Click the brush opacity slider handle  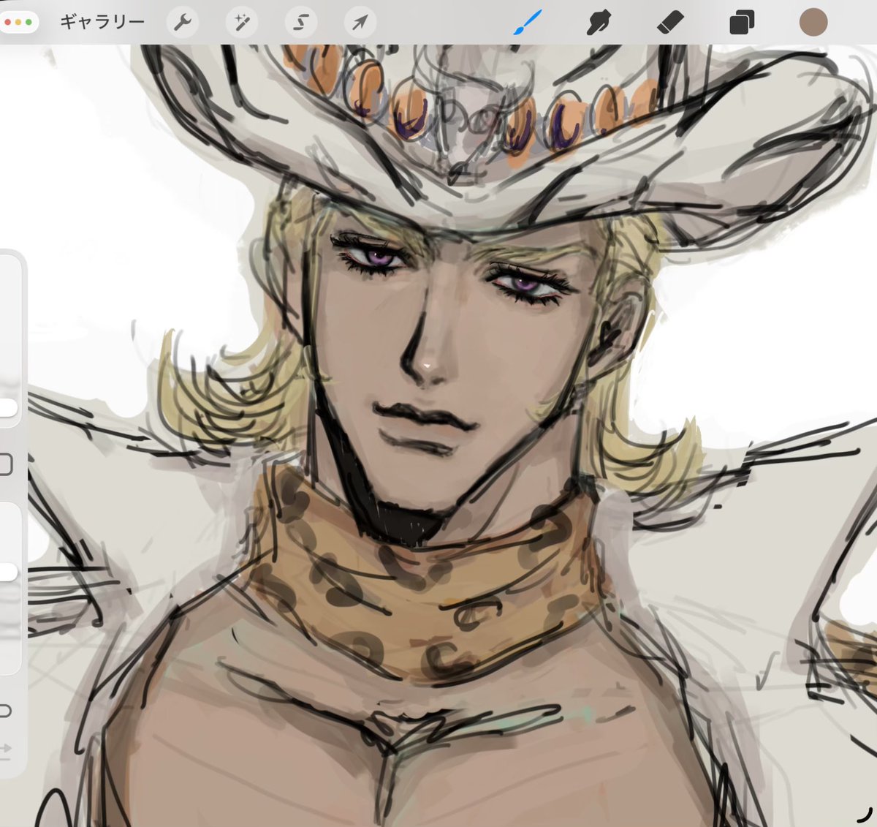point(7,572)
